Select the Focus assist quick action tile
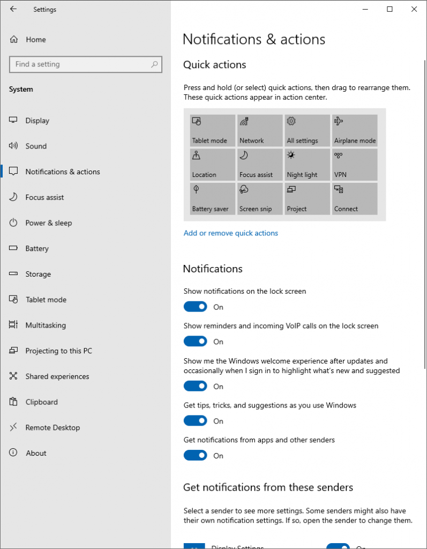Viewport: 427px width, 549px height. point(260,165)
